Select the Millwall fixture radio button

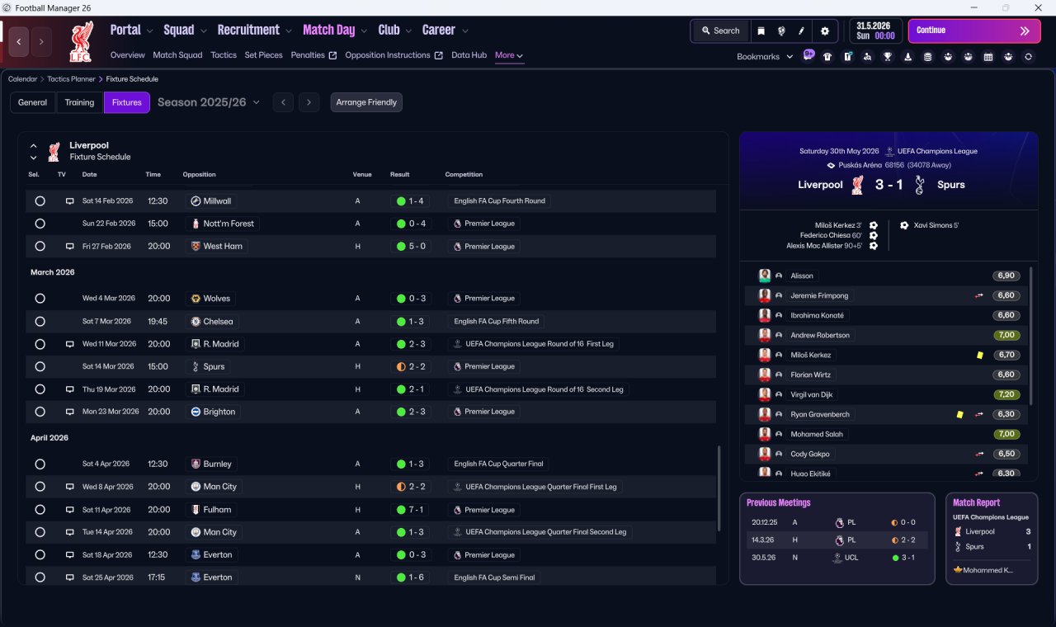[40, 201]
